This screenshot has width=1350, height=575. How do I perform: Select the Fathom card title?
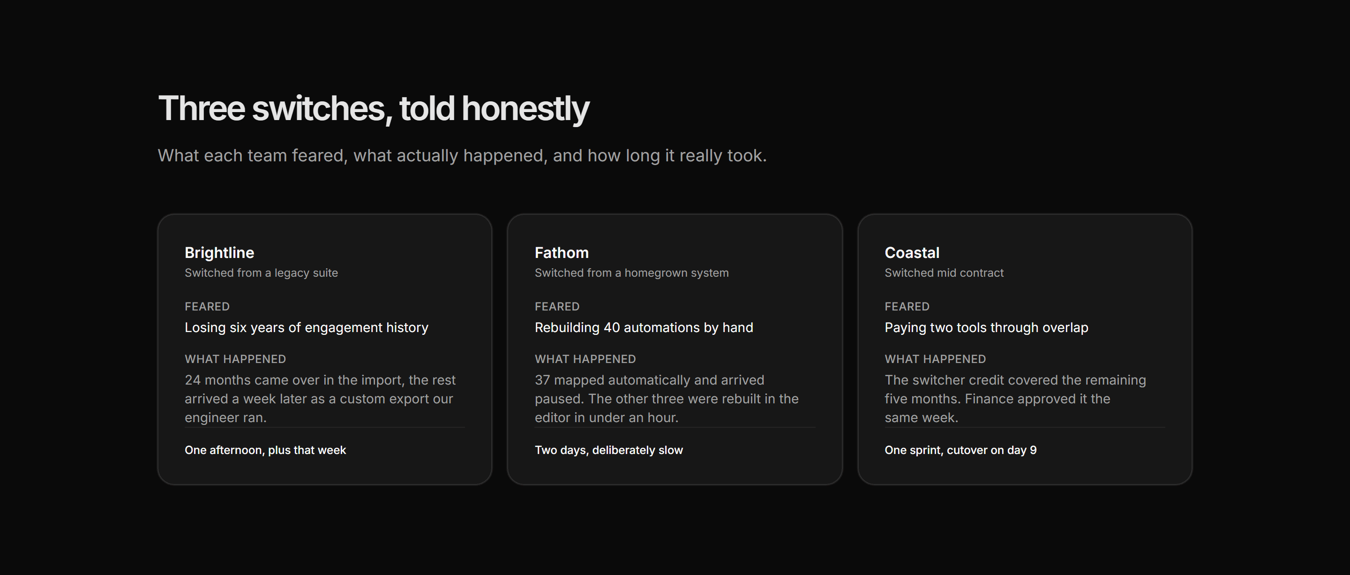(x=561, y=253)
